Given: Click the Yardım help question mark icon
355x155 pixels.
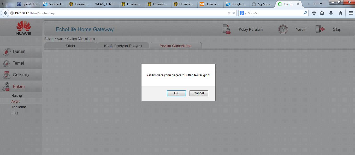Looking at the screenshot, I should (283, 29).
